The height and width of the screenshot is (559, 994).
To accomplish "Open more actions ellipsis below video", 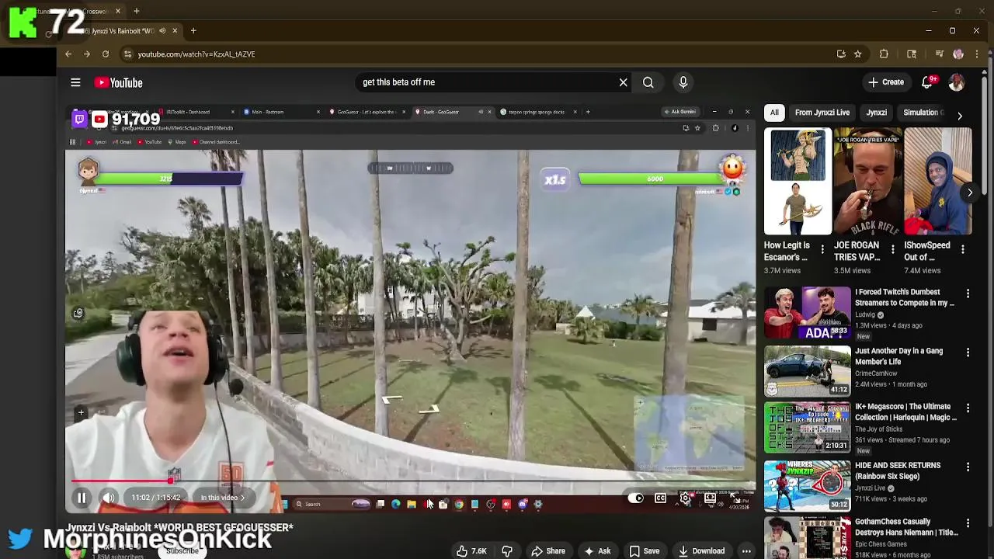I will click(746, 551).
